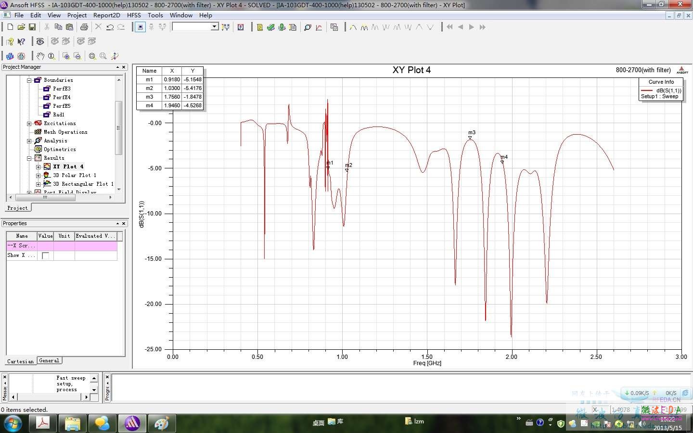Click the Zoom In selection icon

click(x=66, y=56)
